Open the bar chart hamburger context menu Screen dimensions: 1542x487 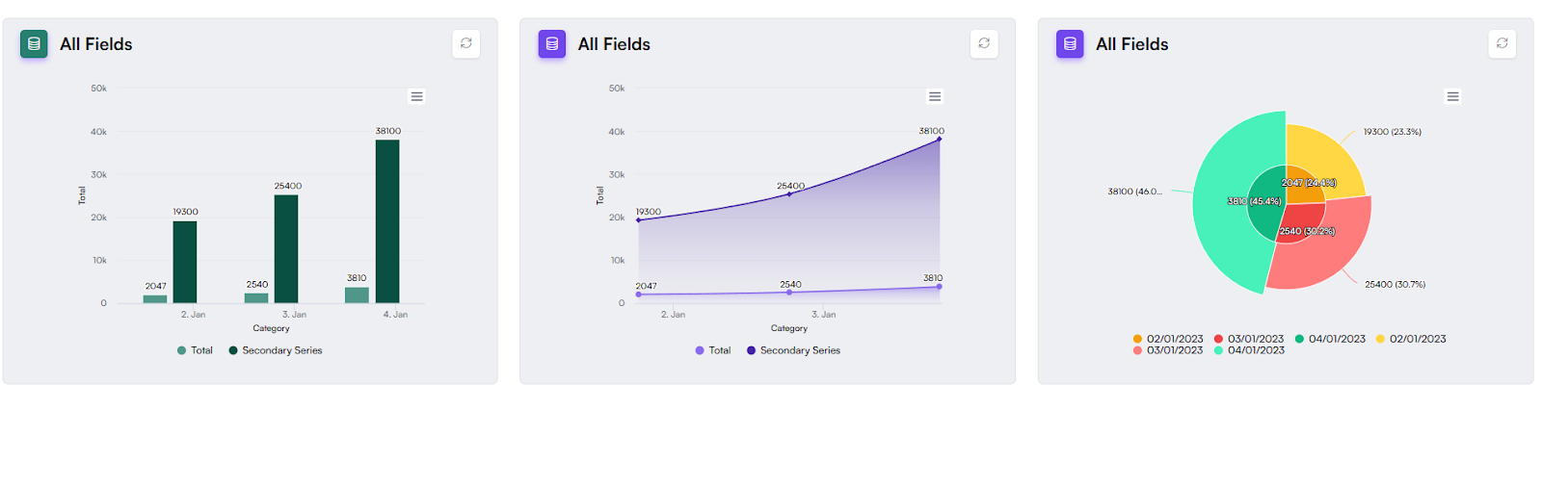click(416, 96)
